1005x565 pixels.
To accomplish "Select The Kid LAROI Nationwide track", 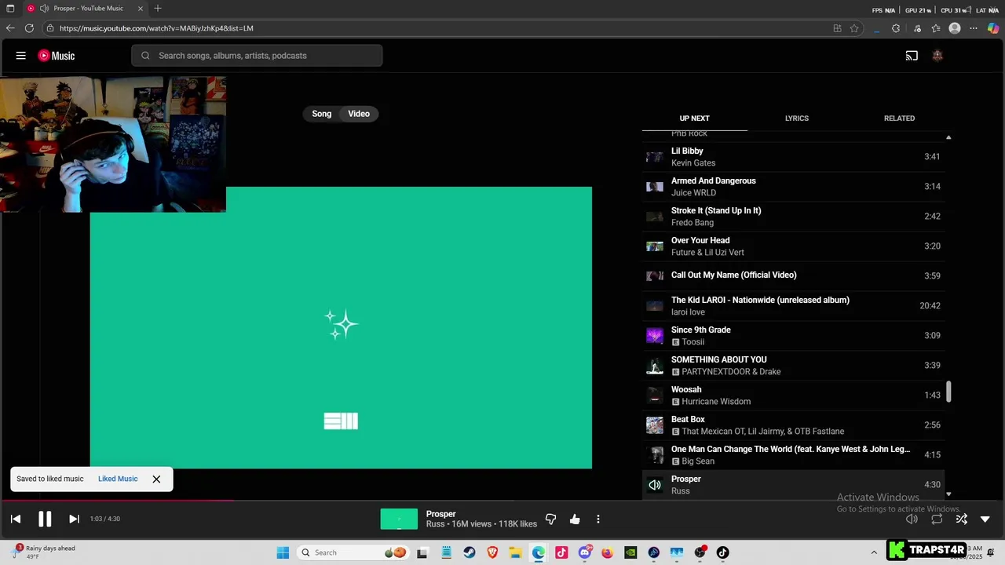I will coord(793,306).
